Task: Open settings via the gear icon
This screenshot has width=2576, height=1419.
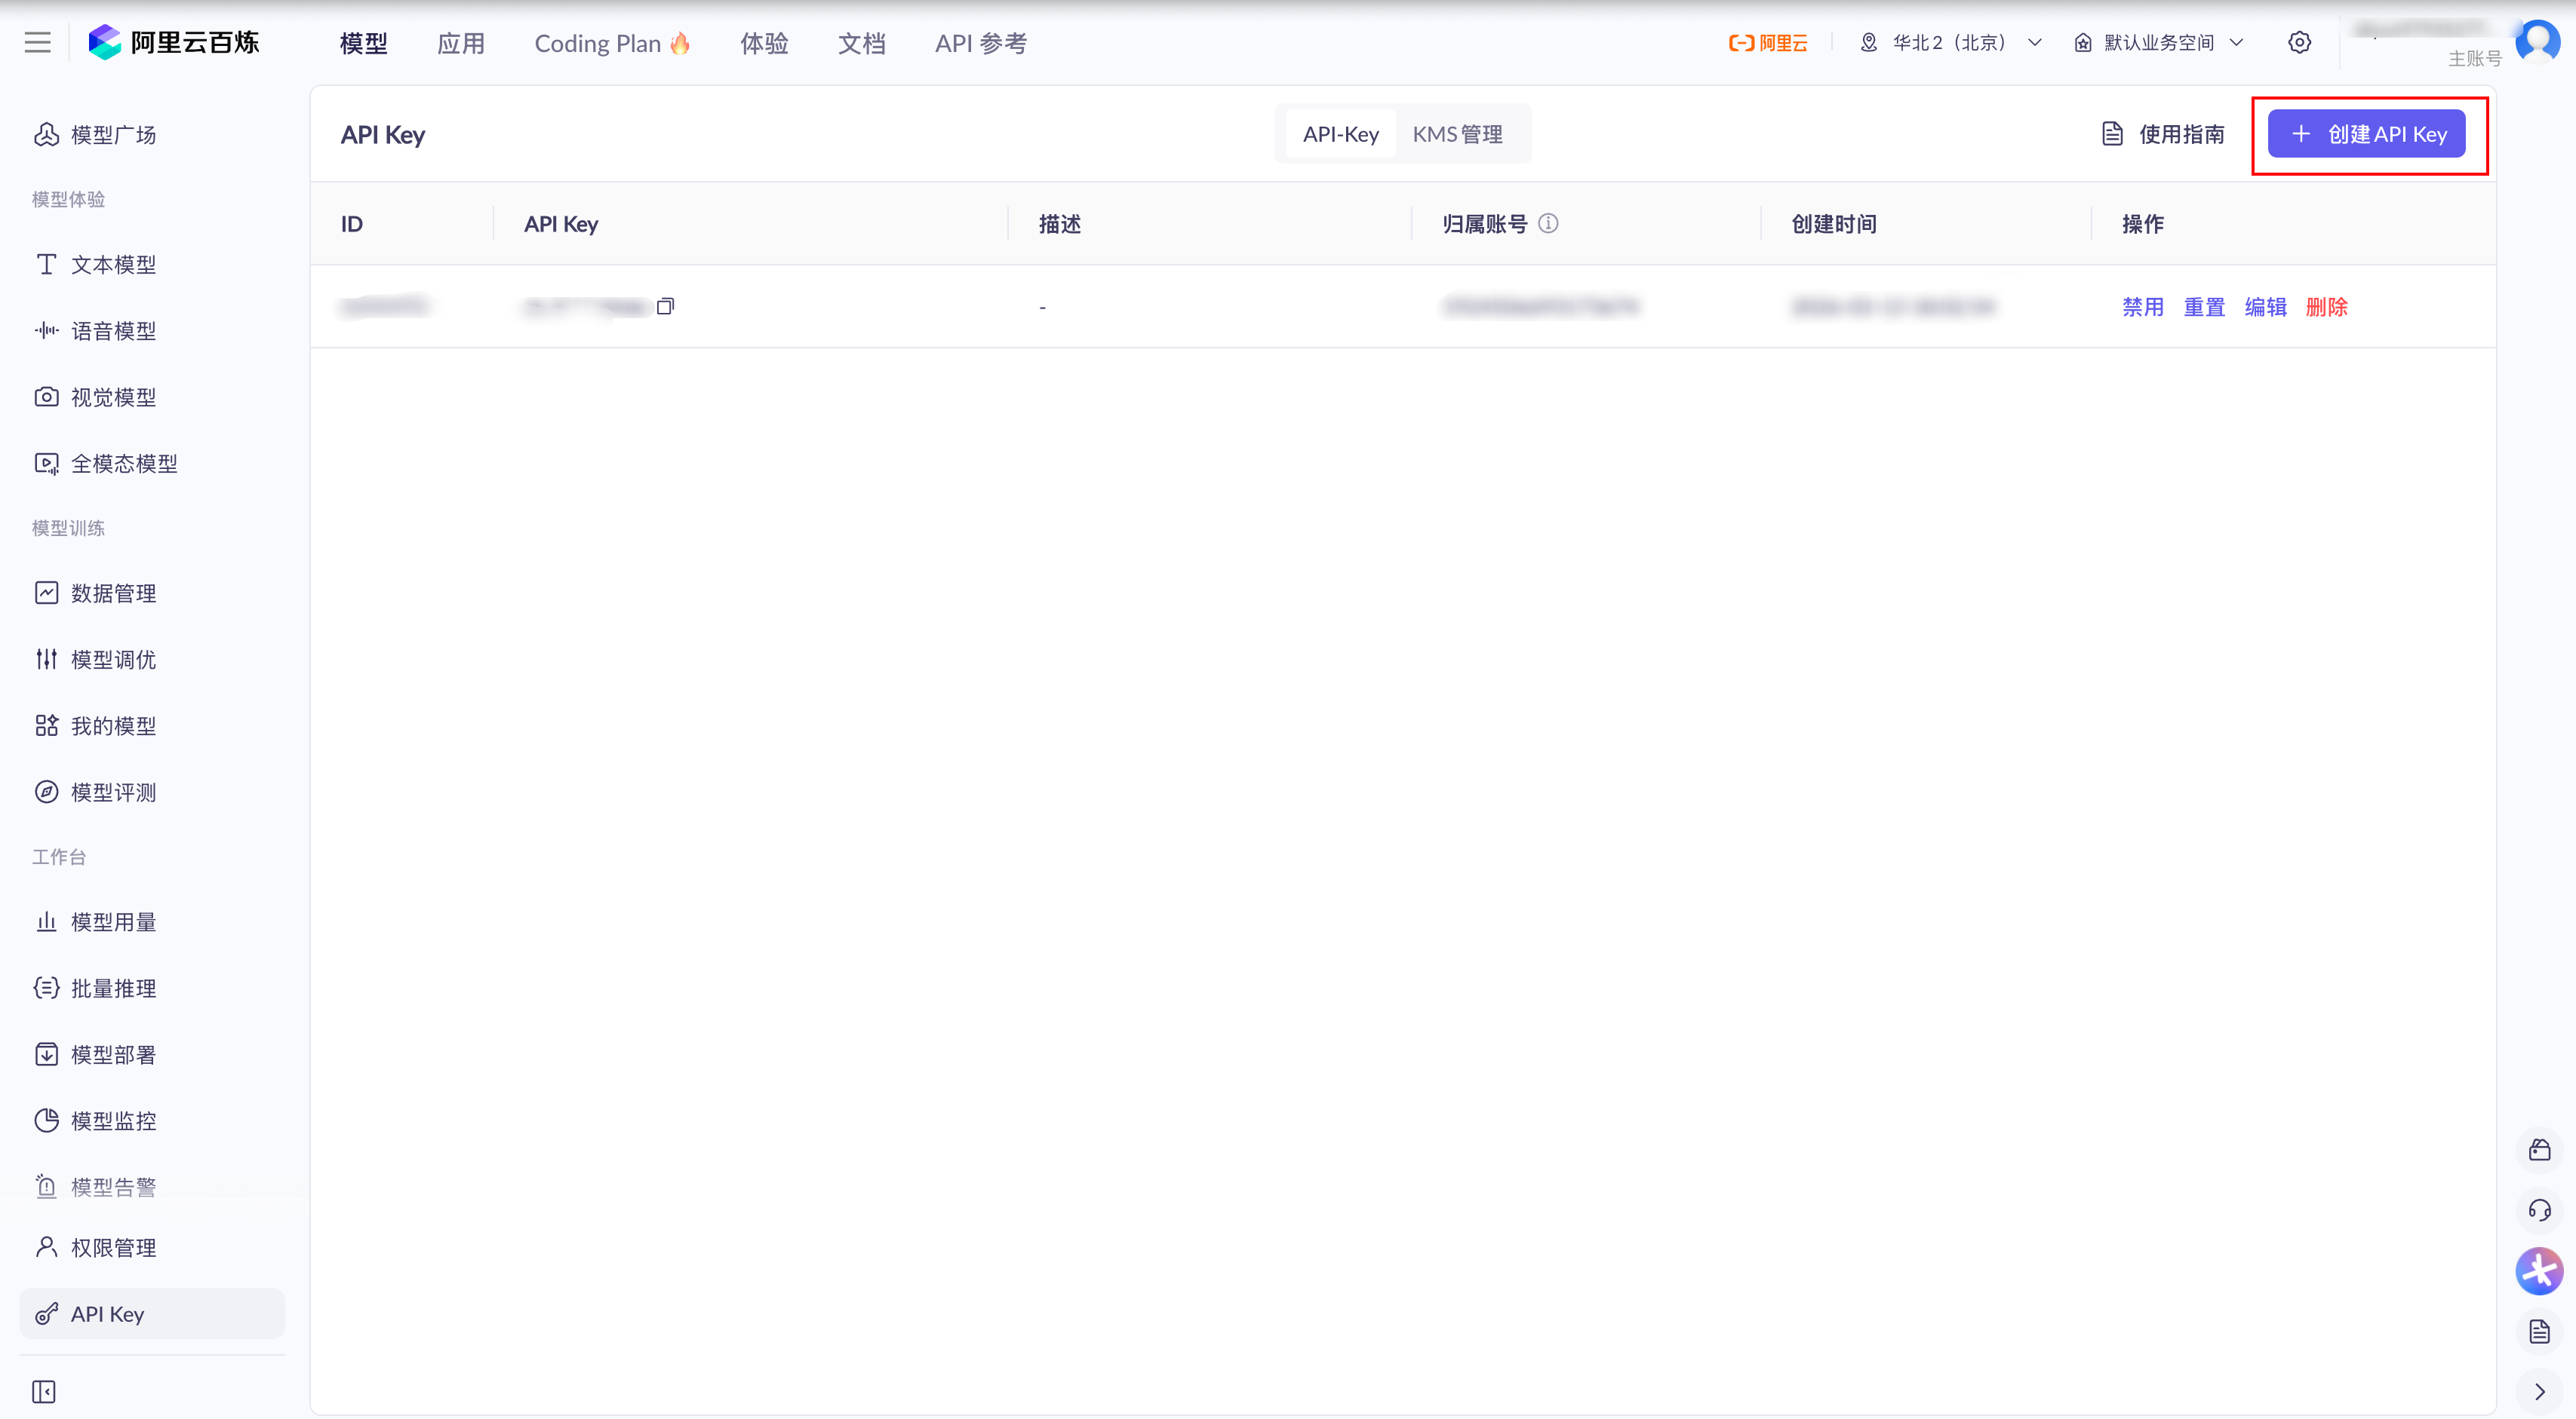Action: click(x=2299, y=42)
